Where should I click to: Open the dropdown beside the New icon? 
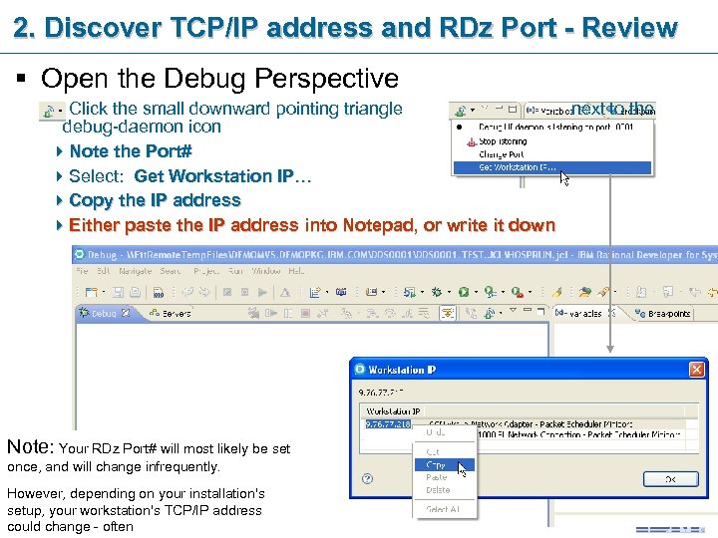click(104, 292)
